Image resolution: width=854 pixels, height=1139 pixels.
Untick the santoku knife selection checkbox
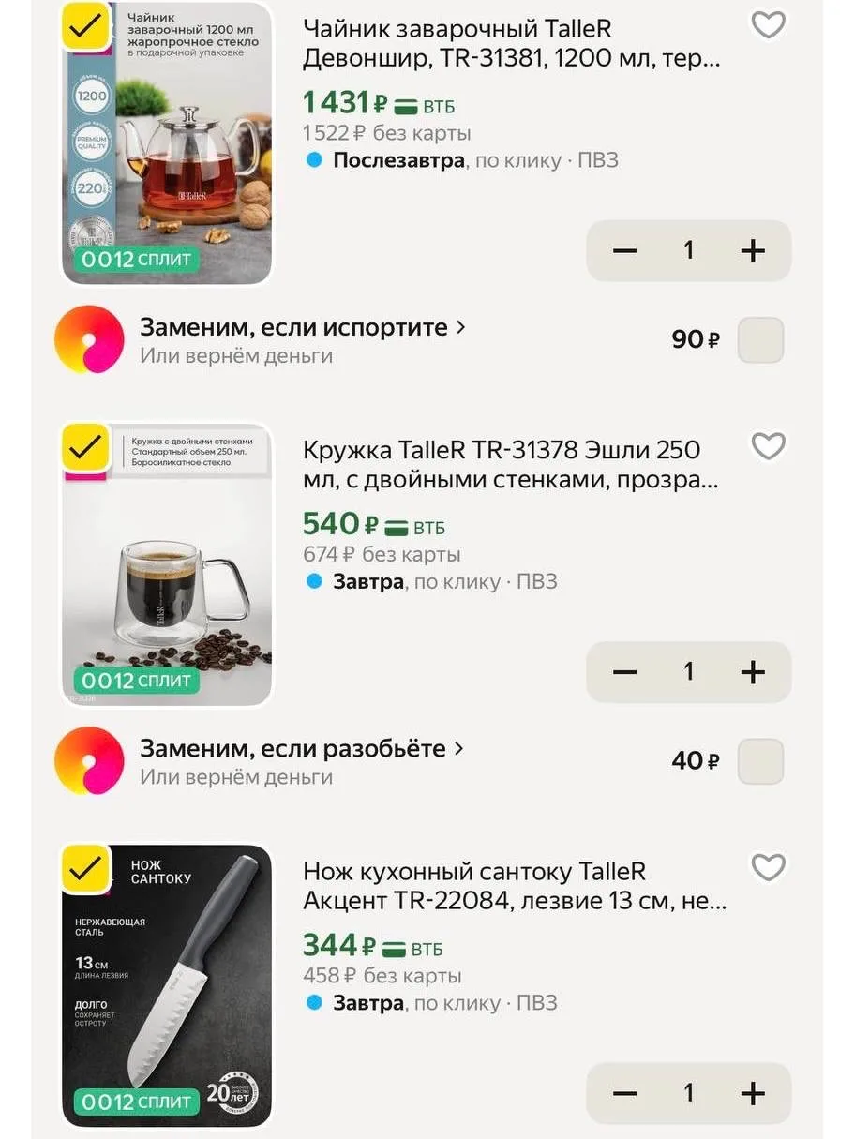86,868
